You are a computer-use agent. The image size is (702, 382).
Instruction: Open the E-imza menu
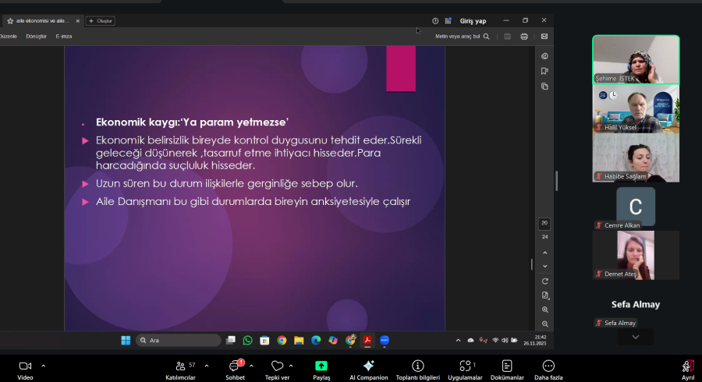point(64,36)
